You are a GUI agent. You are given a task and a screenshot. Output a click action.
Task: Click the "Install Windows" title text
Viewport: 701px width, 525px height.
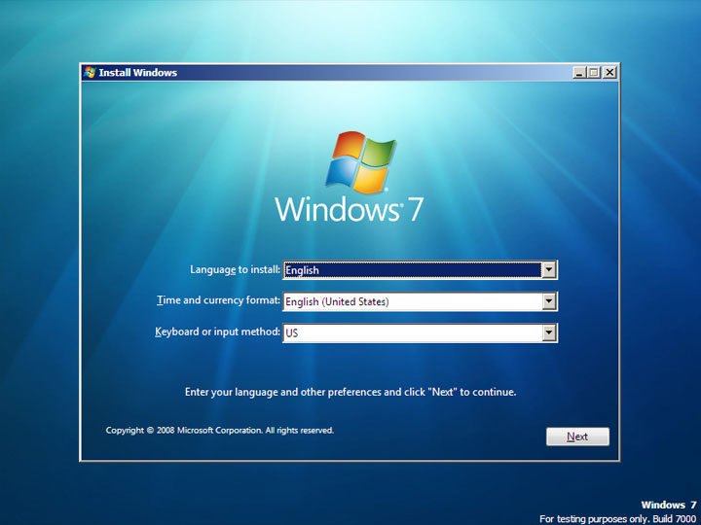(137, 73)
